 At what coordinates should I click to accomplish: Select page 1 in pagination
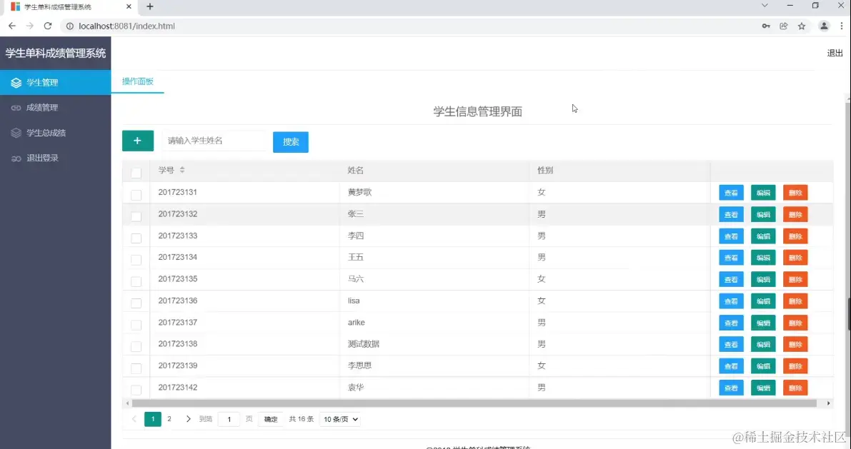point(152,419)
